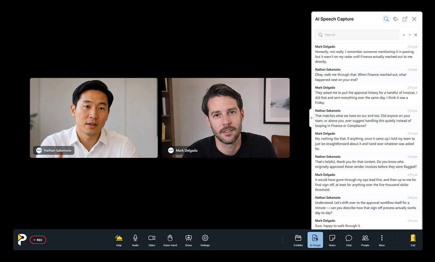The height and width of the screenshot is (262, 435).
Task: Click the app logo in toolbar
Action: click(x=22, y=239)
